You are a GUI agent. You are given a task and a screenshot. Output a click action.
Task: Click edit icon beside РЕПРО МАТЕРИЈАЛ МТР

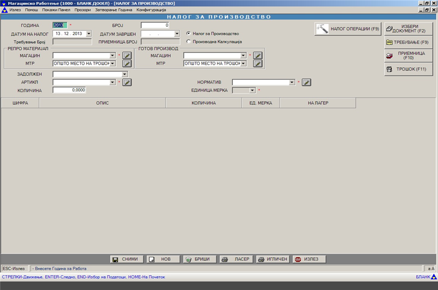coord(127,64)
